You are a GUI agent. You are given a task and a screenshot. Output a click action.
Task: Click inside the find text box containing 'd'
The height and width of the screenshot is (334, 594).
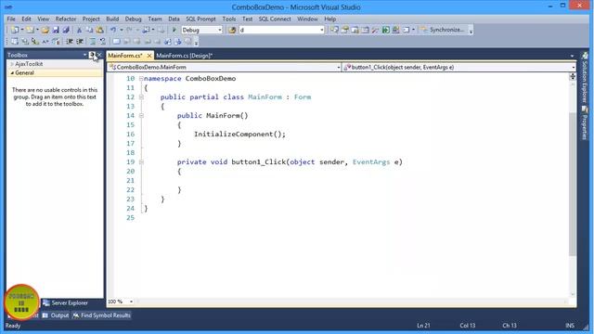(278, 30)
